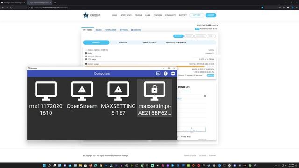Image resolution: width=299 pixels, height=168 pixels.
Task: Select the blue SUMMARY pill tab
Action: tap(96, 42)
